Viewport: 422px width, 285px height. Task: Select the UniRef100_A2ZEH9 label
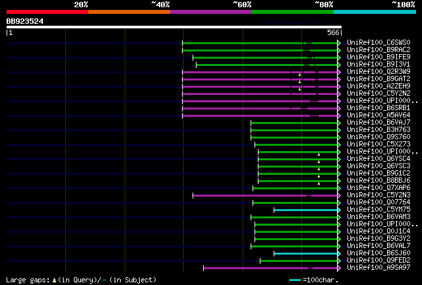point(378,86)
